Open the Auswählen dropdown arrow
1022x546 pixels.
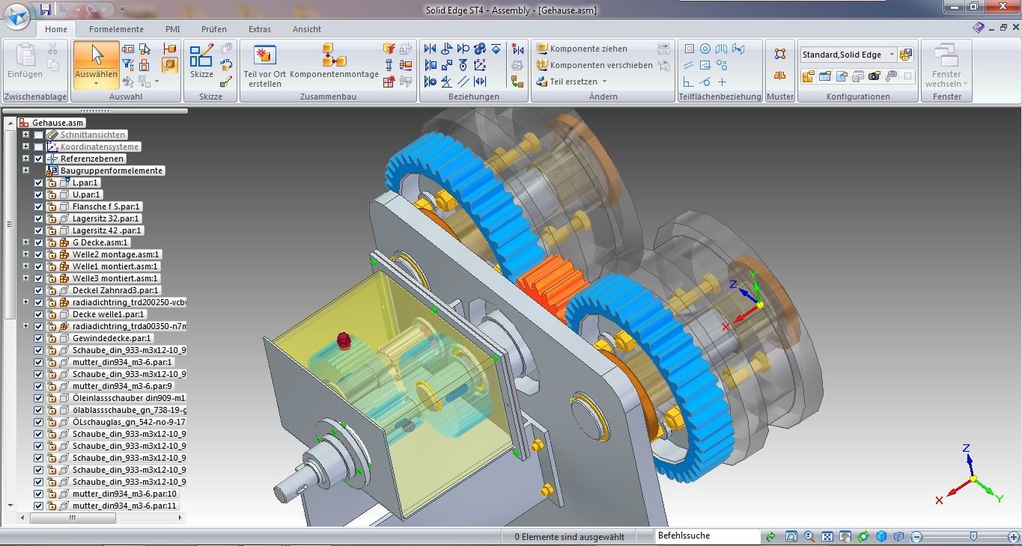[97, 84]
